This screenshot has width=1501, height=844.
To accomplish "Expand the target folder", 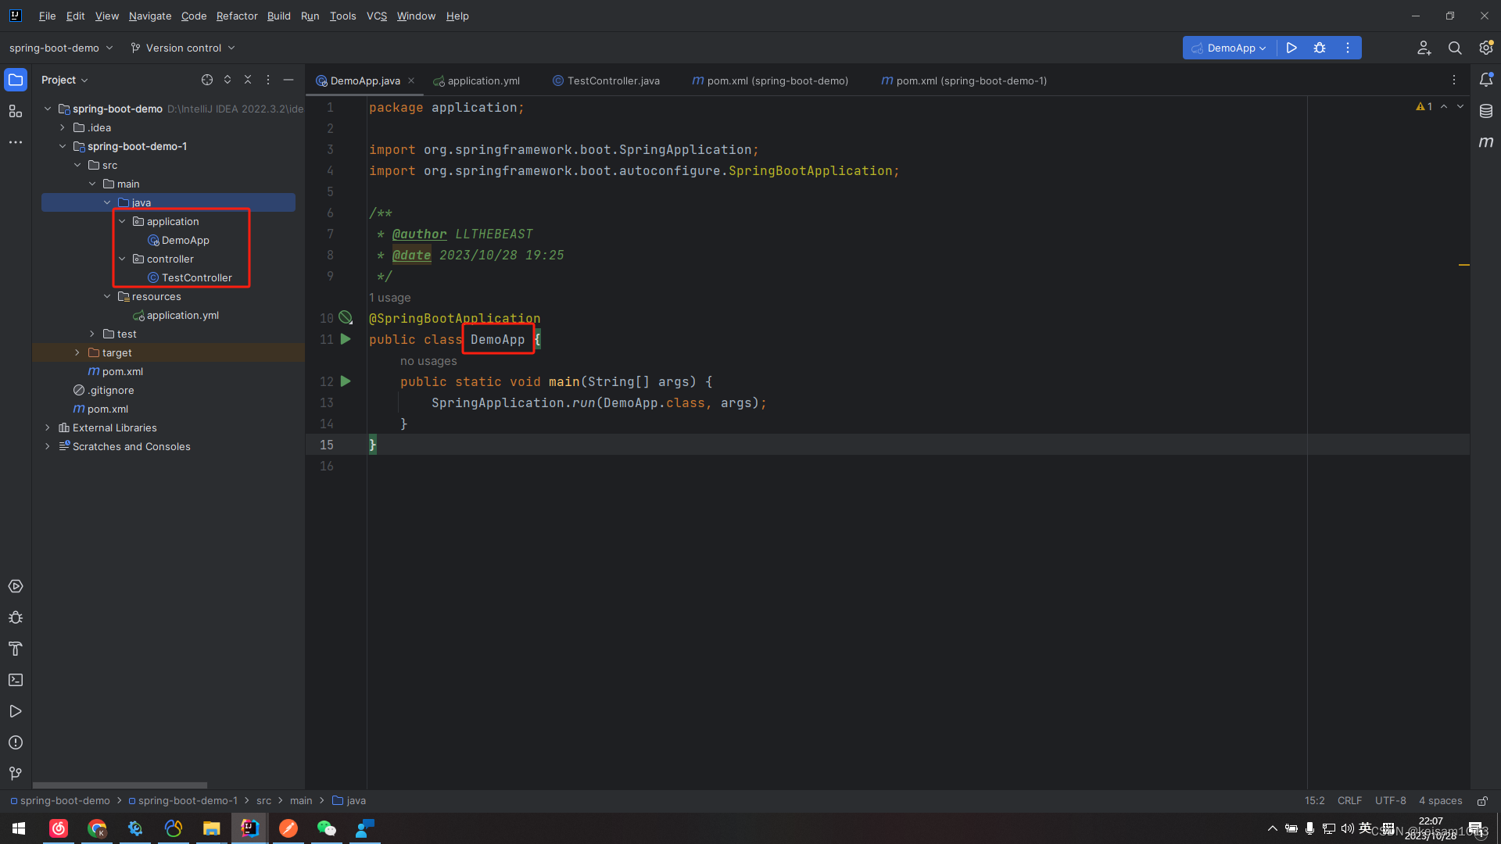I will pos(77,352).
